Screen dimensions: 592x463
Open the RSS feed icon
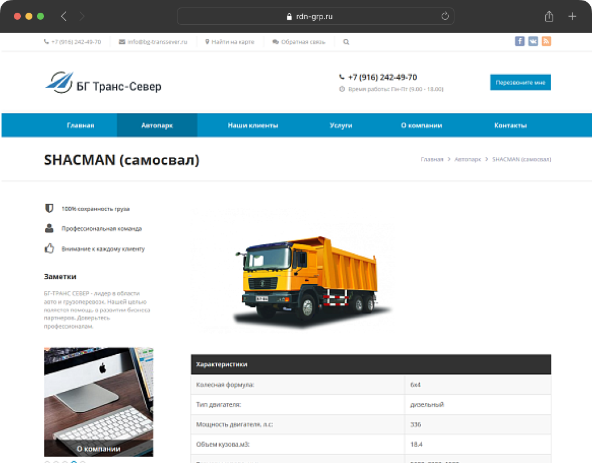(x=546, y=41)
